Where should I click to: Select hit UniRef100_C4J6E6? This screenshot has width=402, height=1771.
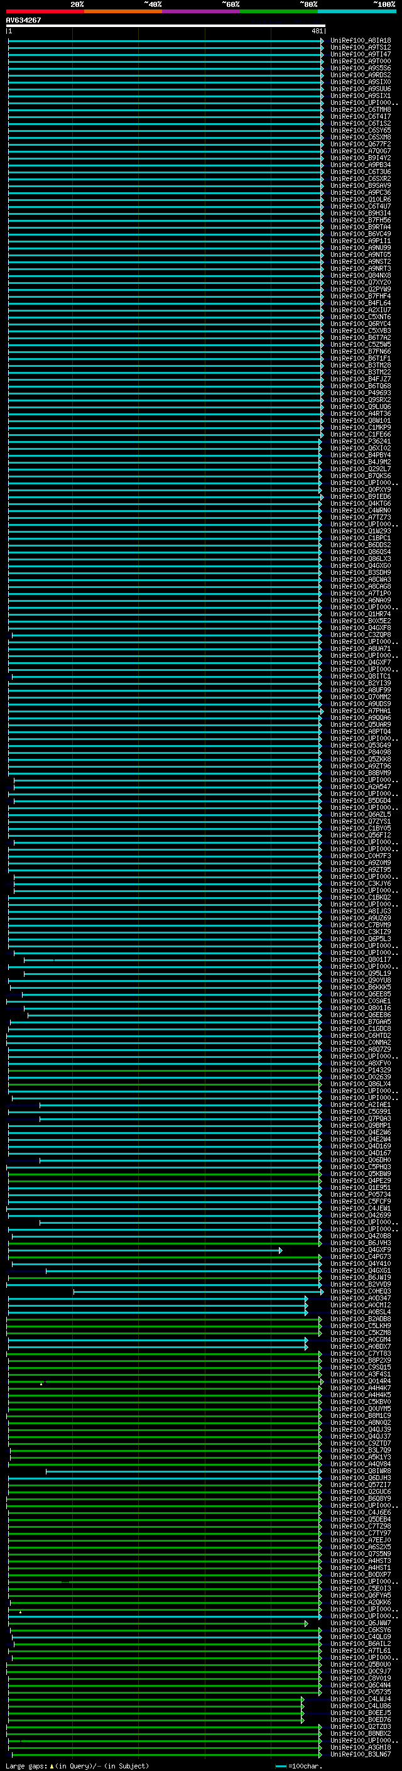click(361, 1513)
